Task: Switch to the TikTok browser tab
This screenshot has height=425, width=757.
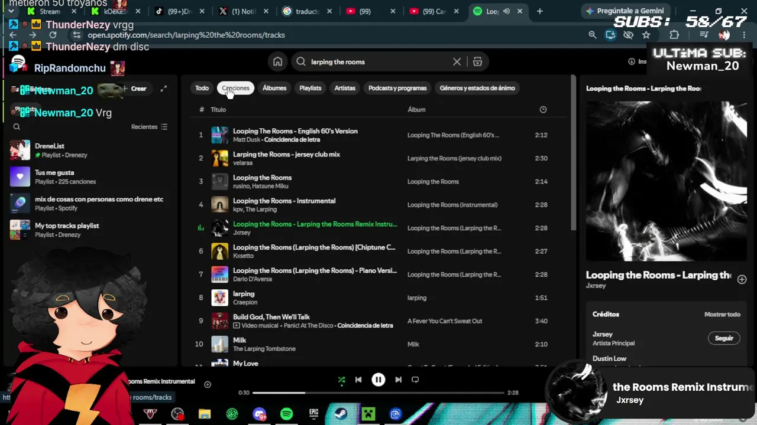Action: [179, 11]
